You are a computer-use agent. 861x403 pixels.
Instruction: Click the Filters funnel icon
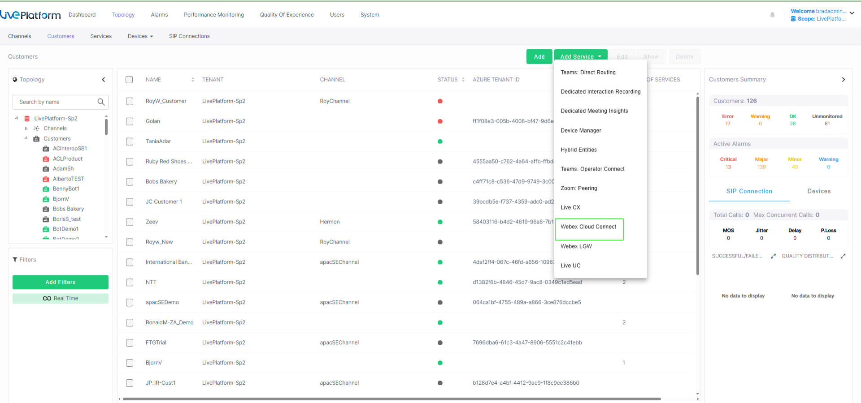pyautogui.click(x=15, y=260)
